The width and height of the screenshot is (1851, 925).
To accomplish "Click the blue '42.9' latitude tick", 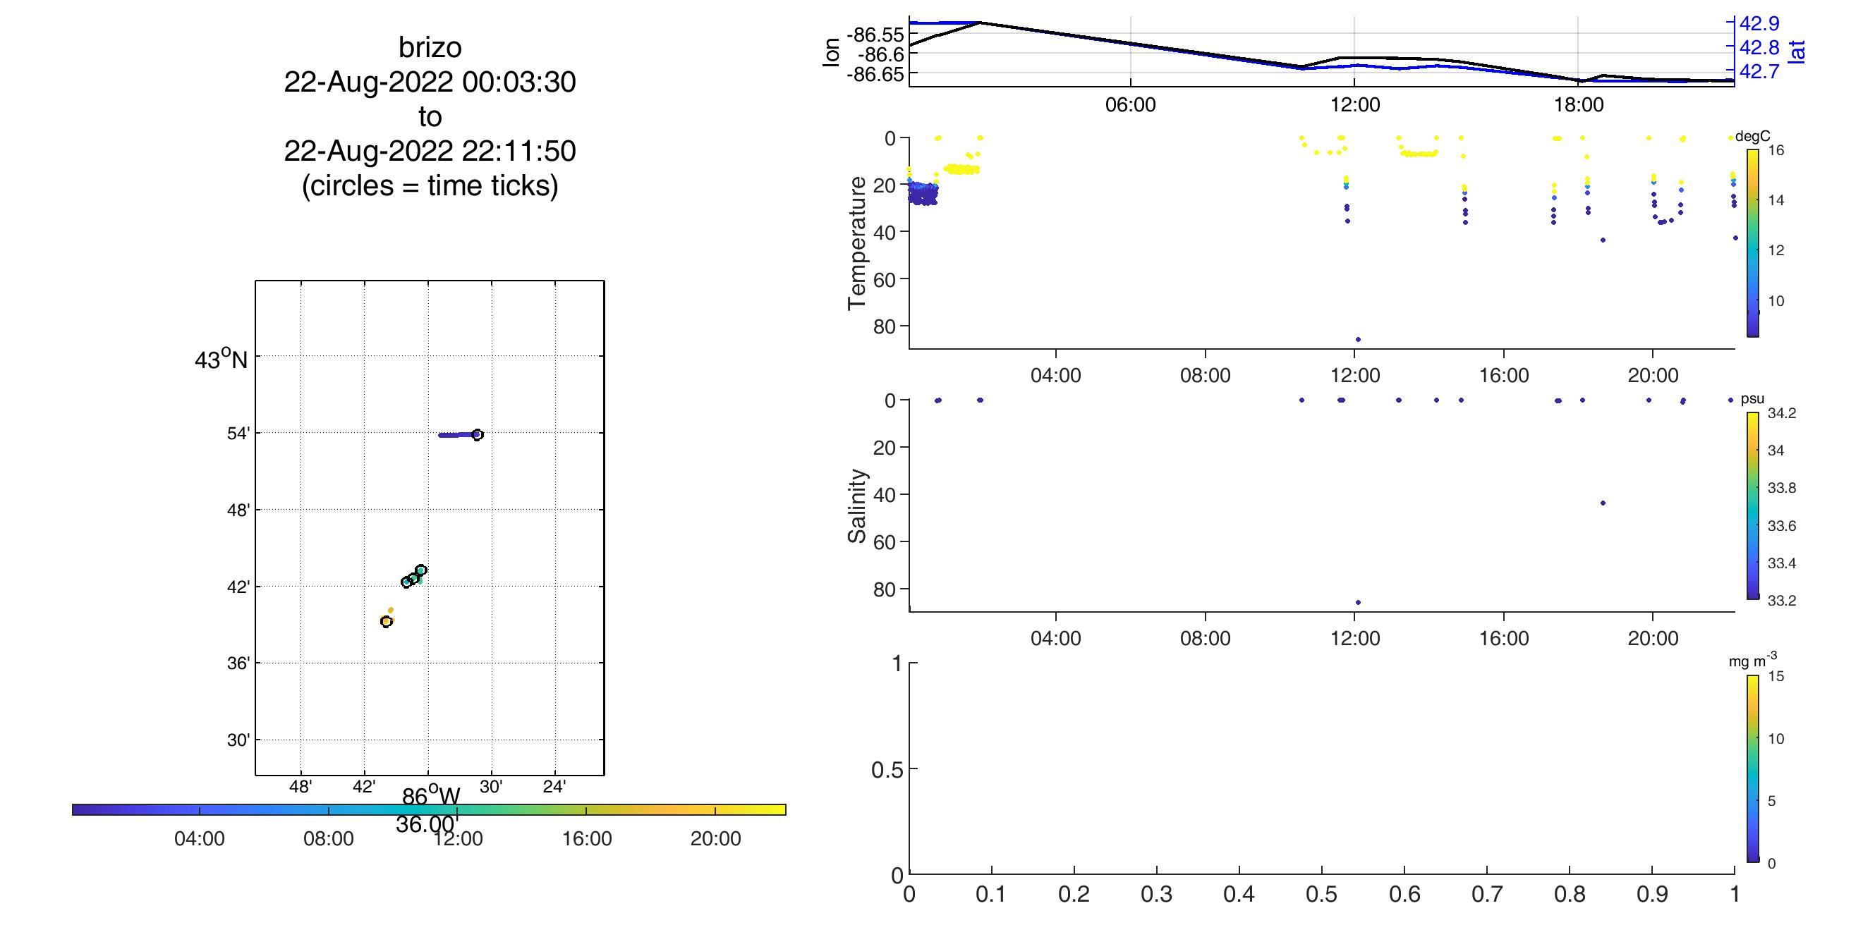I will [x=1759, y=24].
